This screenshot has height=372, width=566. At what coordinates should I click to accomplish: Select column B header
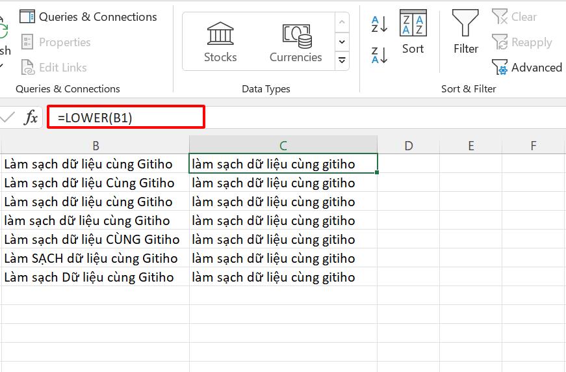tap(96, 146)
